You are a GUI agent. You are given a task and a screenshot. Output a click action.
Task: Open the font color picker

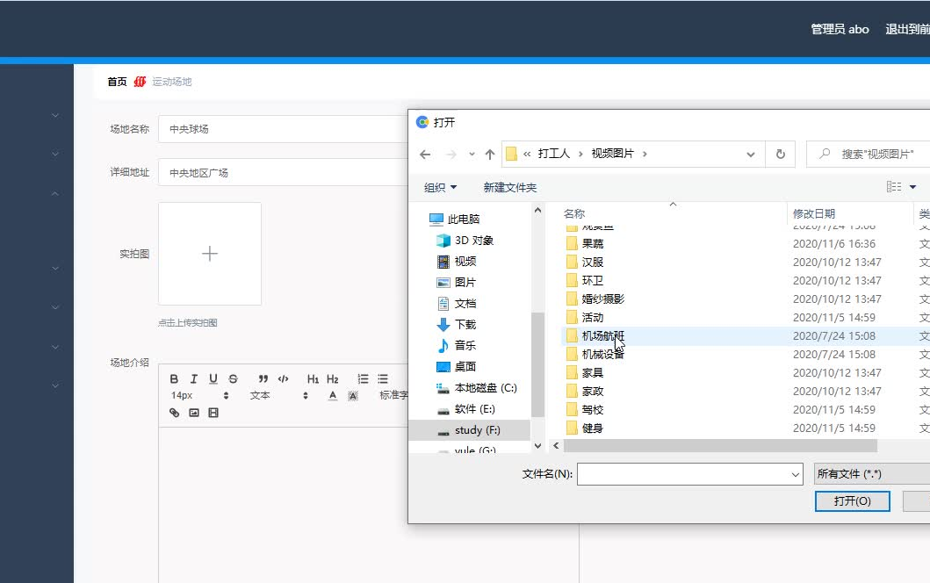click(x=334, y=395)
